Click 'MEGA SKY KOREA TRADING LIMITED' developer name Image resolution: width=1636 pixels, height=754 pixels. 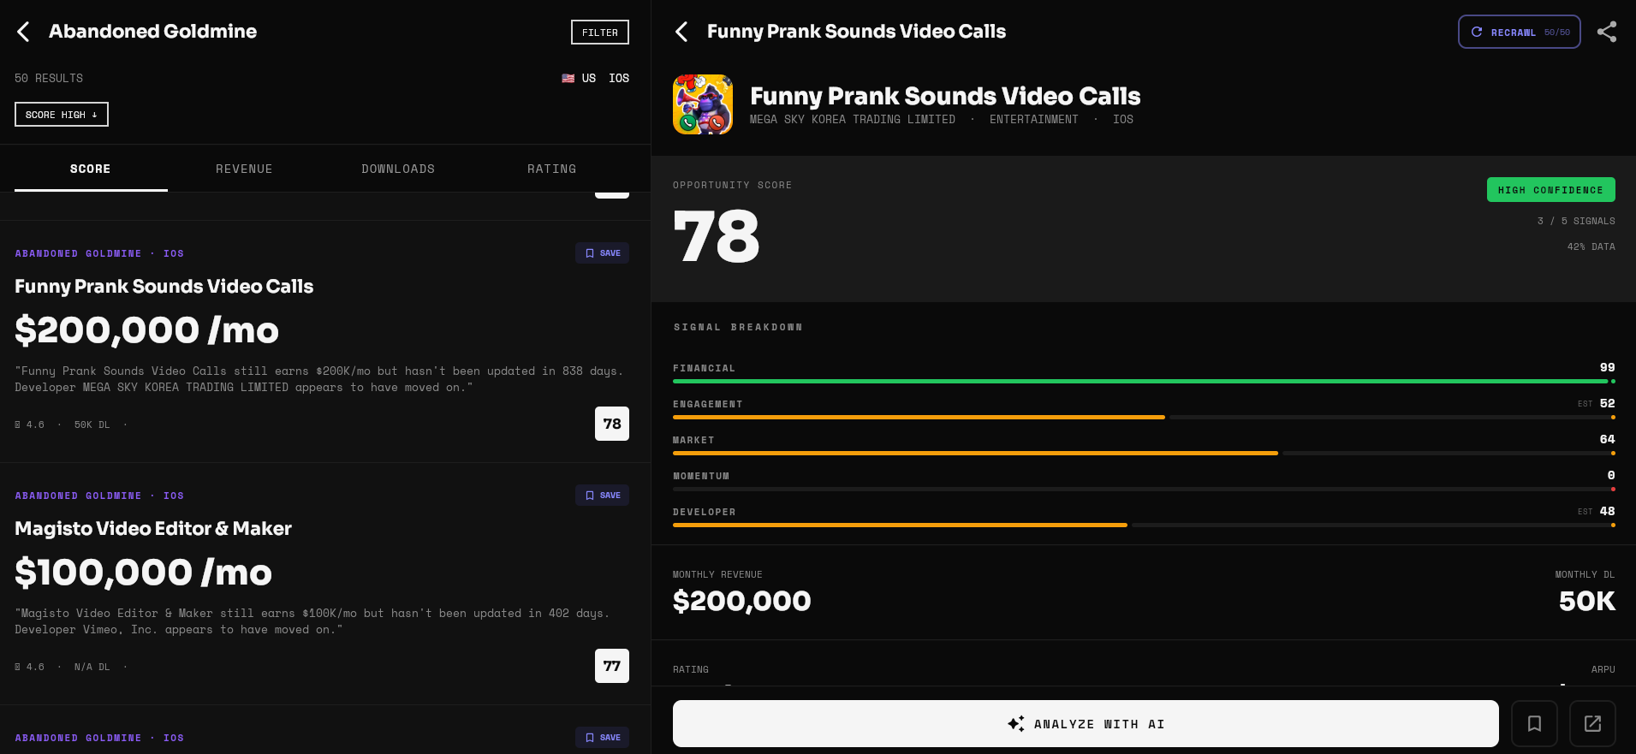pos(853,120)
